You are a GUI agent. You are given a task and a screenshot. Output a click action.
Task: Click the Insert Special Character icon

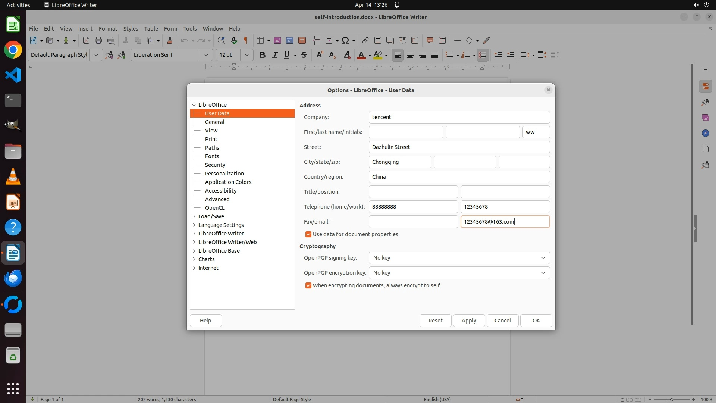click(345, 40)
